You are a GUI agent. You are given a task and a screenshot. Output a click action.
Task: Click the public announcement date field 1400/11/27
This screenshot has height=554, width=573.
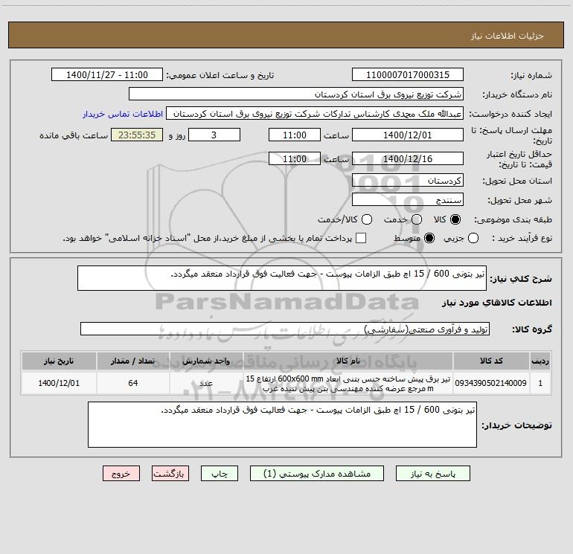coord(107,75)
